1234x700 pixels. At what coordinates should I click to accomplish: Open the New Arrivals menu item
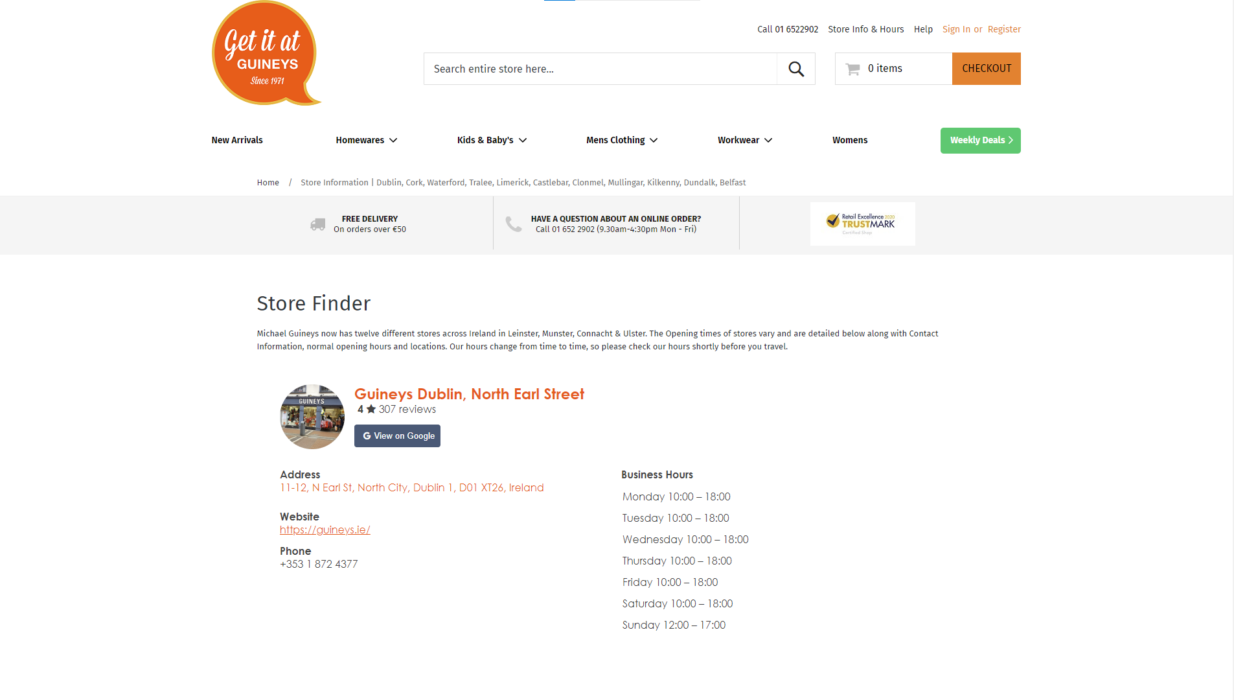(x=237, y=140)
